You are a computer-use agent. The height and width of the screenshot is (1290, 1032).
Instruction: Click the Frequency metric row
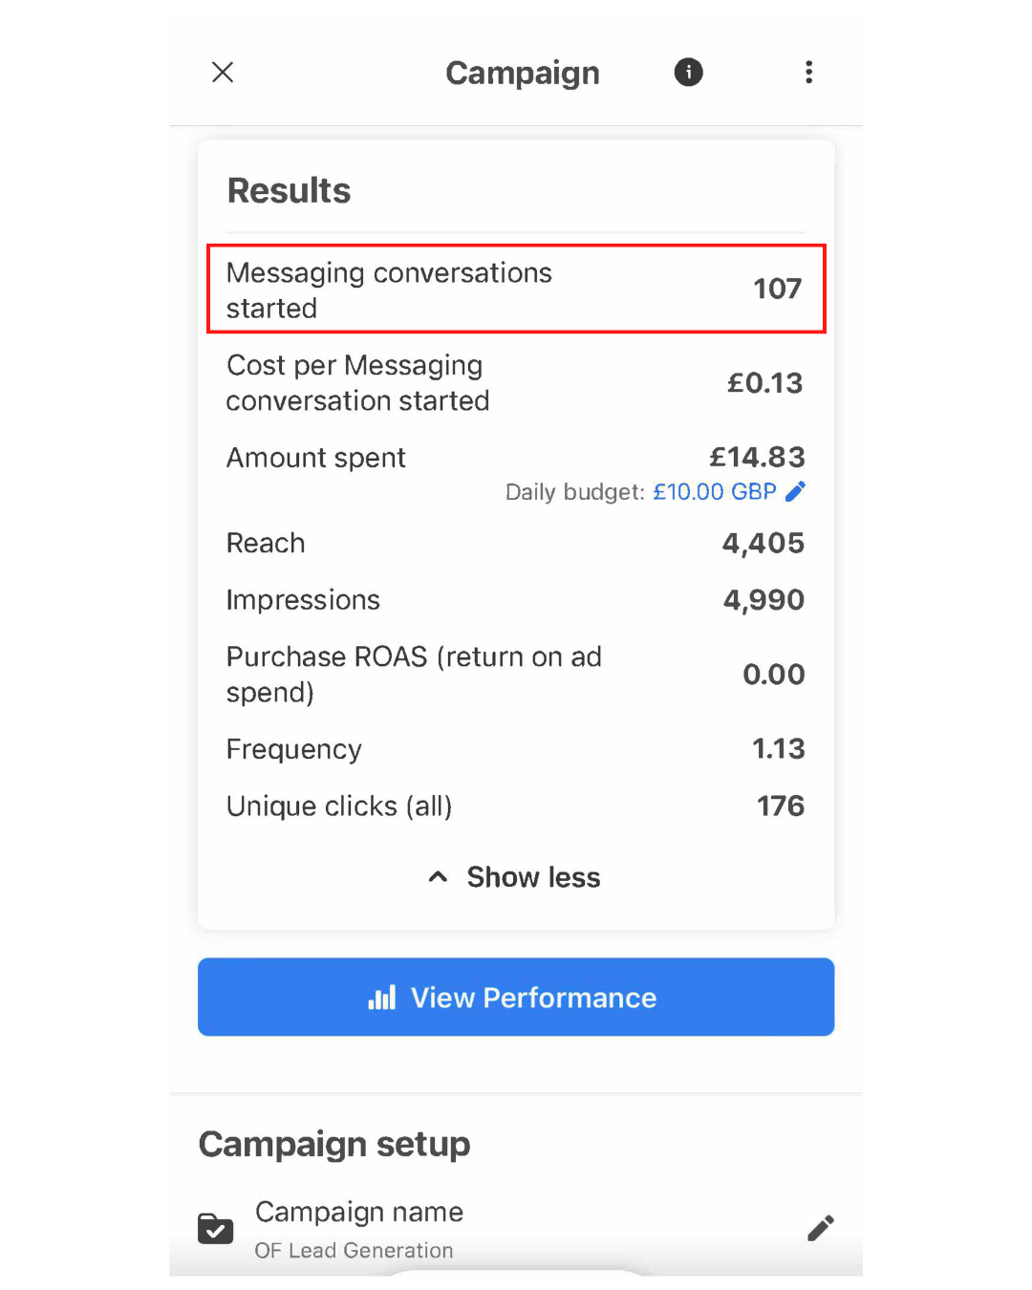516,749
